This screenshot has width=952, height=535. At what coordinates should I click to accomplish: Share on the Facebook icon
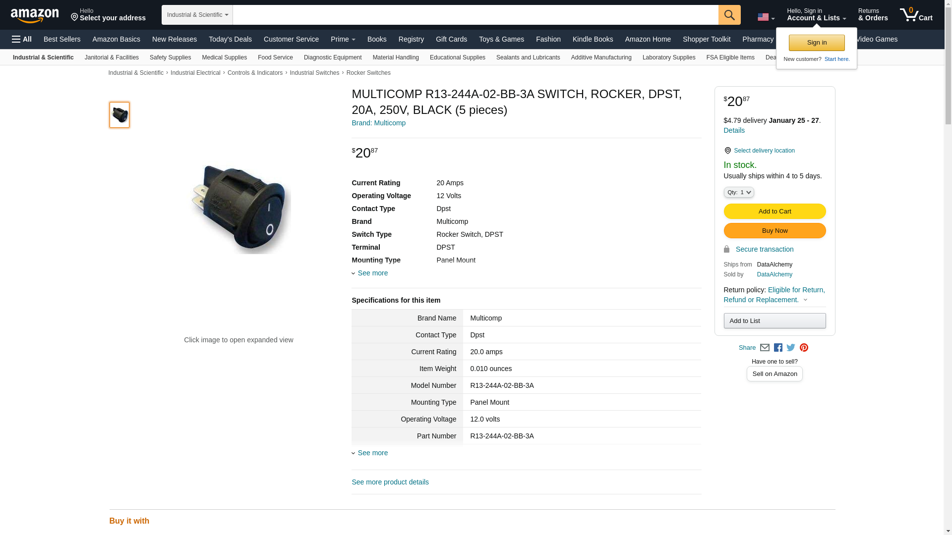[x=778, y=348]
